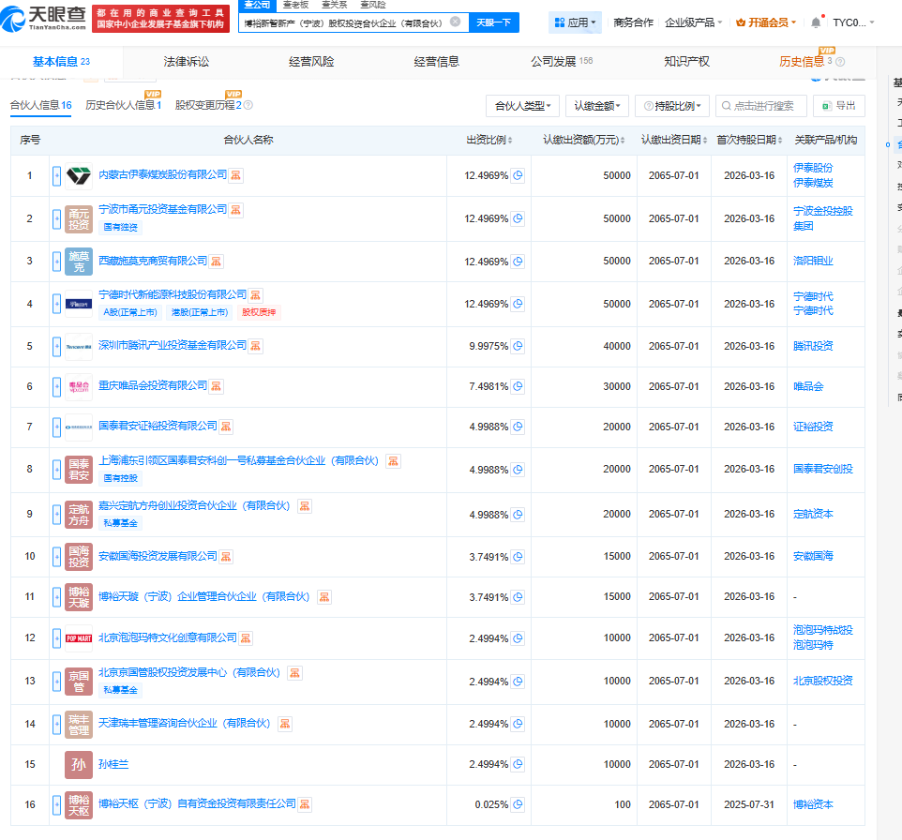902x840 pixels.
Task: Clear the search box text
Action: [x=455, y=22]
